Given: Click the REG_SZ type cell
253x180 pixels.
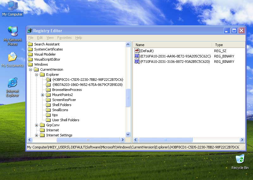Looking at the screenshot, I should (220, 51).
